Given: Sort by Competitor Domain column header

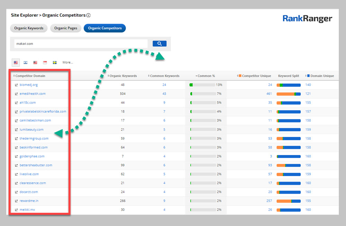Looking at the screenshot, I should click(x=30, y=76).
